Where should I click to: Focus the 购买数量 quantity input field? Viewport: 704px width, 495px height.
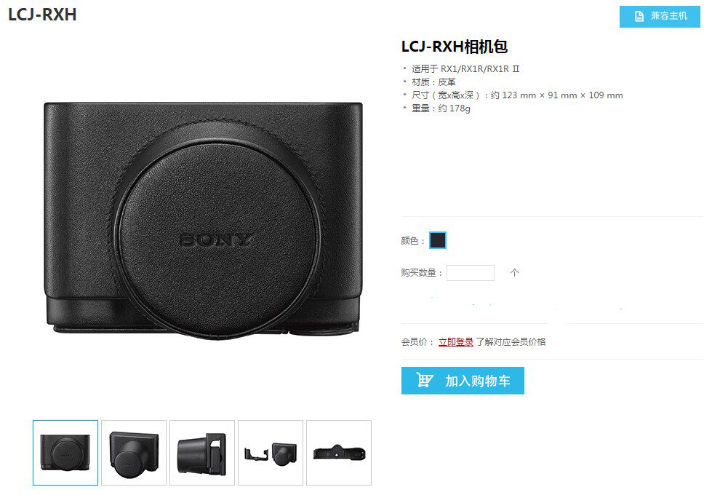pyautogui.click(x=471, y=273)
